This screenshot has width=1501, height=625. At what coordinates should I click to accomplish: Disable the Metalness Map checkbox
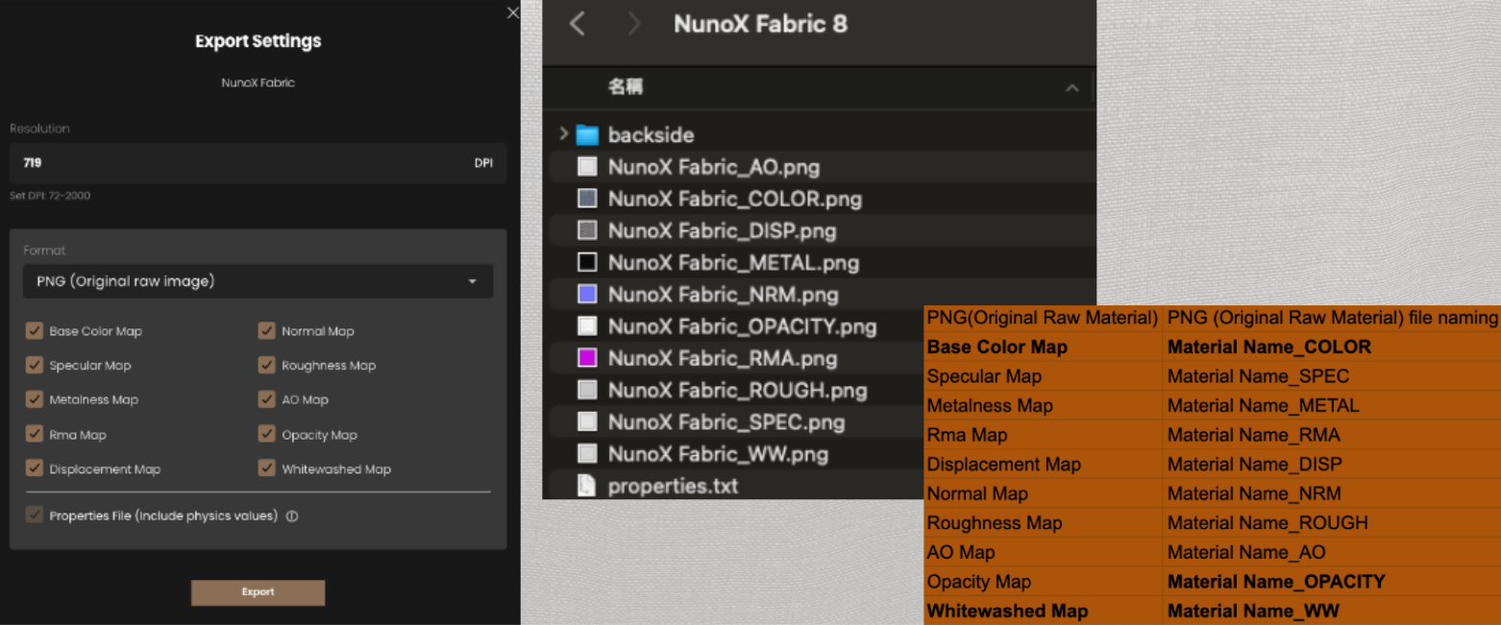click(x=34, y=399)
